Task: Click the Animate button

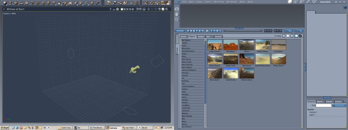Action: pos(180,31)
